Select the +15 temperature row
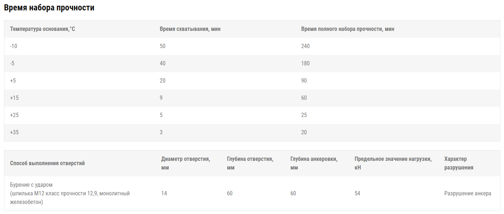Viewport: 504px width, 214px height. pyautogui.click(x=252, y=98)
